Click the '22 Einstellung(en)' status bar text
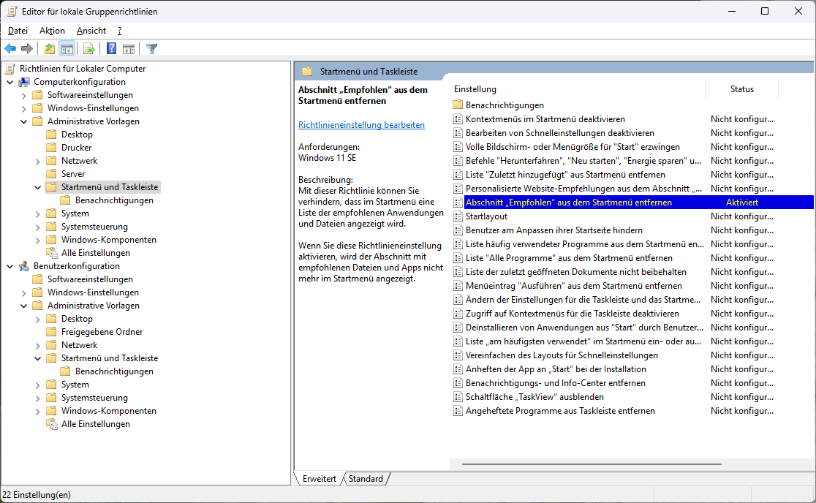 [x=37, y=495]
